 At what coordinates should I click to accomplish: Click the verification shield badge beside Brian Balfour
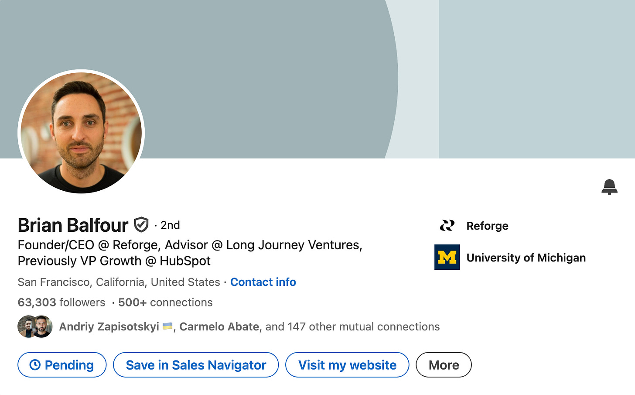142,224
